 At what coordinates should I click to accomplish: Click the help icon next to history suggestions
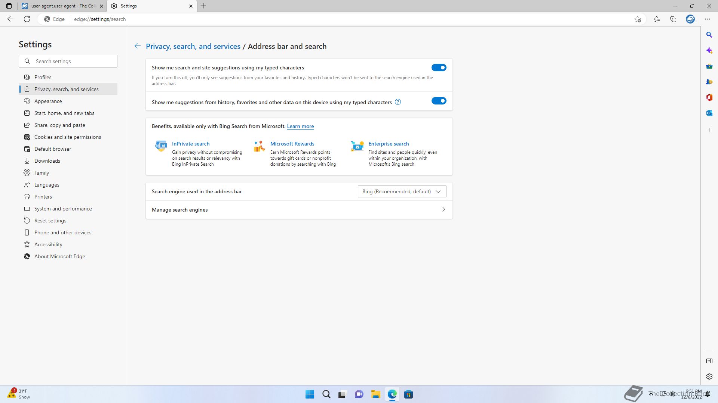pyautogui.click(x=398, y=102)
